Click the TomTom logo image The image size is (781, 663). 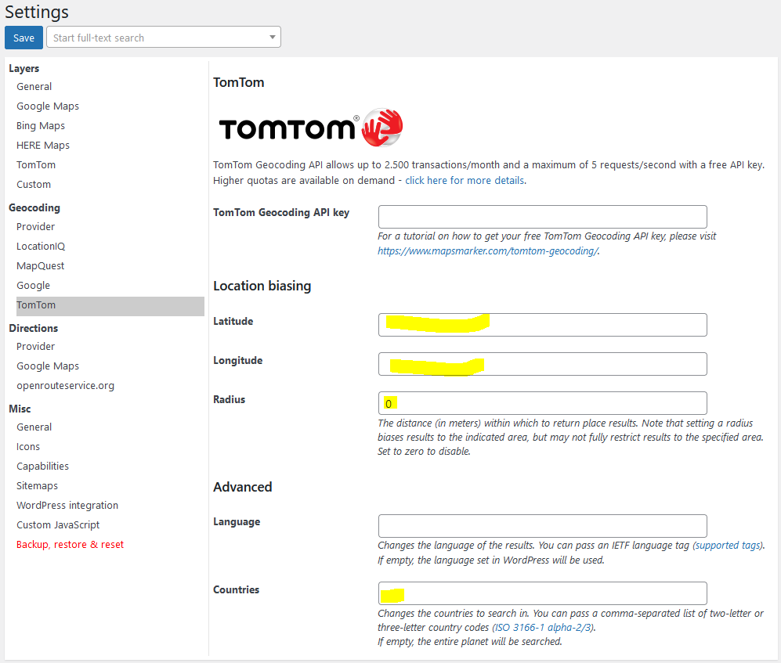coord(311,128)
